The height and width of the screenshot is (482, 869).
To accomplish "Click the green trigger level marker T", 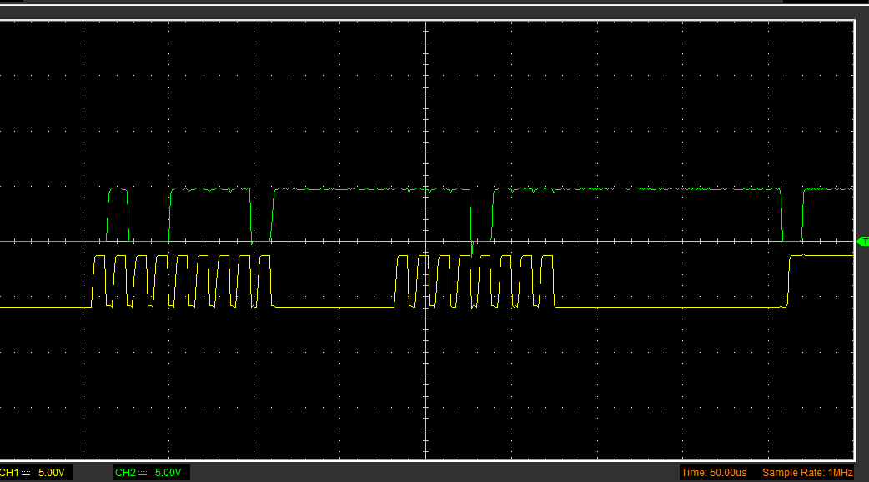I will [x=862, y=241].
